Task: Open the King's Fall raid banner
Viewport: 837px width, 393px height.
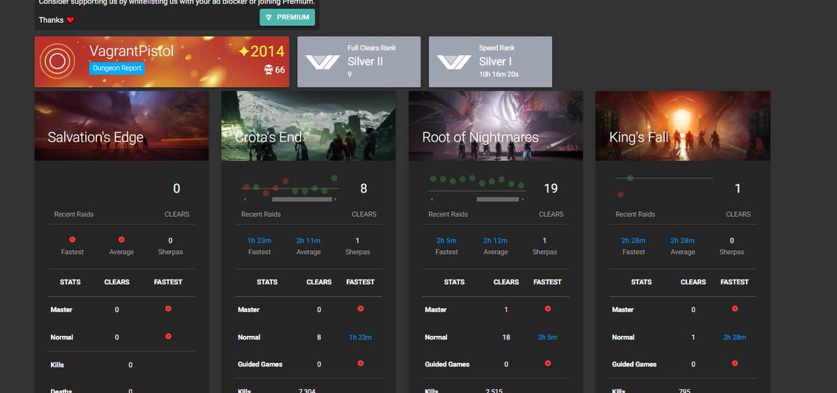Action: [683, 126]
